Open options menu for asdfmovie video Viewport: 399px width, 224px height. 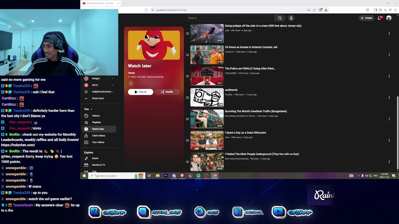(x=389, y=97)
